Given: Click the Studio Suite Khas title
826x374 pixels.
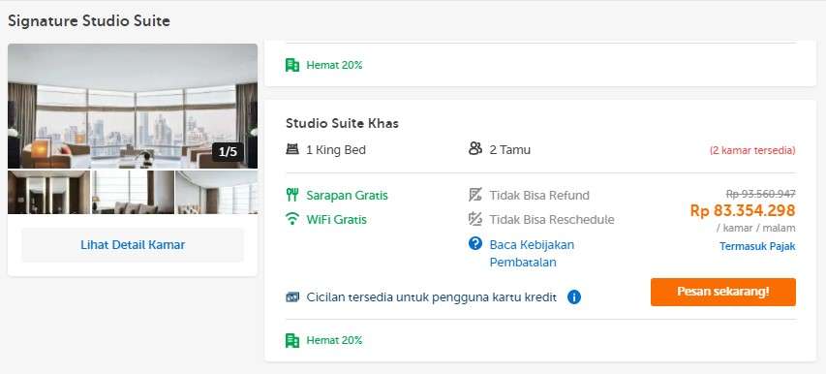Looking at the screenshot, I should tap(343, 123).
